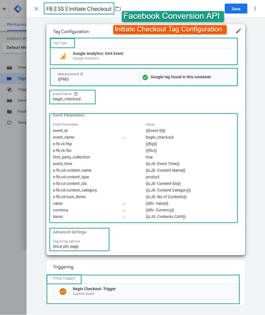This screenshot has height=315, width=265.
Task: Open the three-dot more actions menu
Action: [x=255, y=9]
